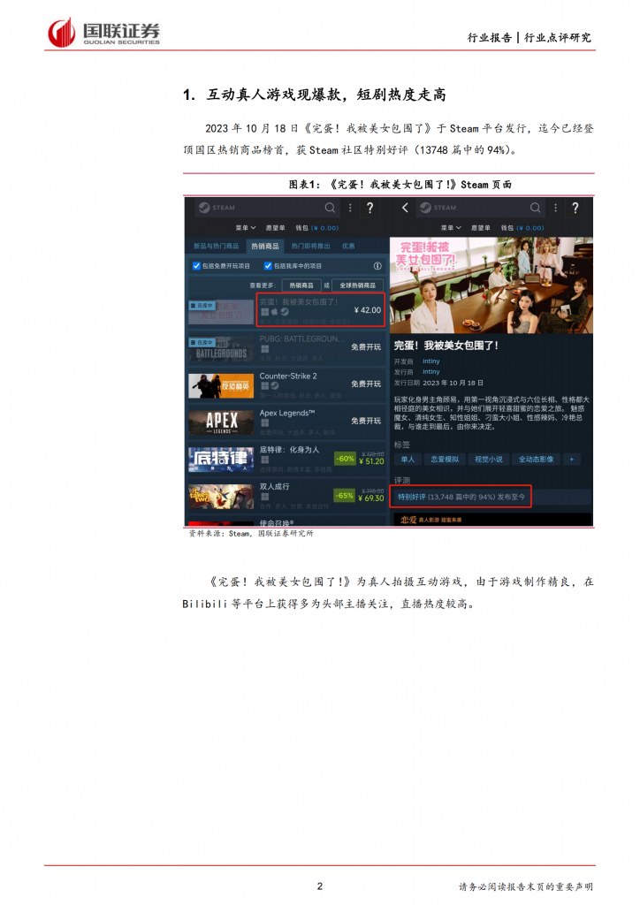Click Windows icon in Apex Legends row
This screenshot has width=640, height=905.
pyautogui.click(x=264, y=422)
